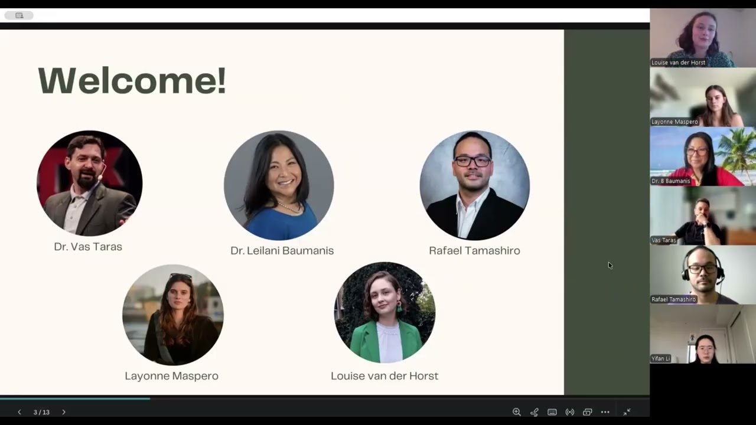
Task: Open the zoom magnifier tool
Action: tap(516, 412)
